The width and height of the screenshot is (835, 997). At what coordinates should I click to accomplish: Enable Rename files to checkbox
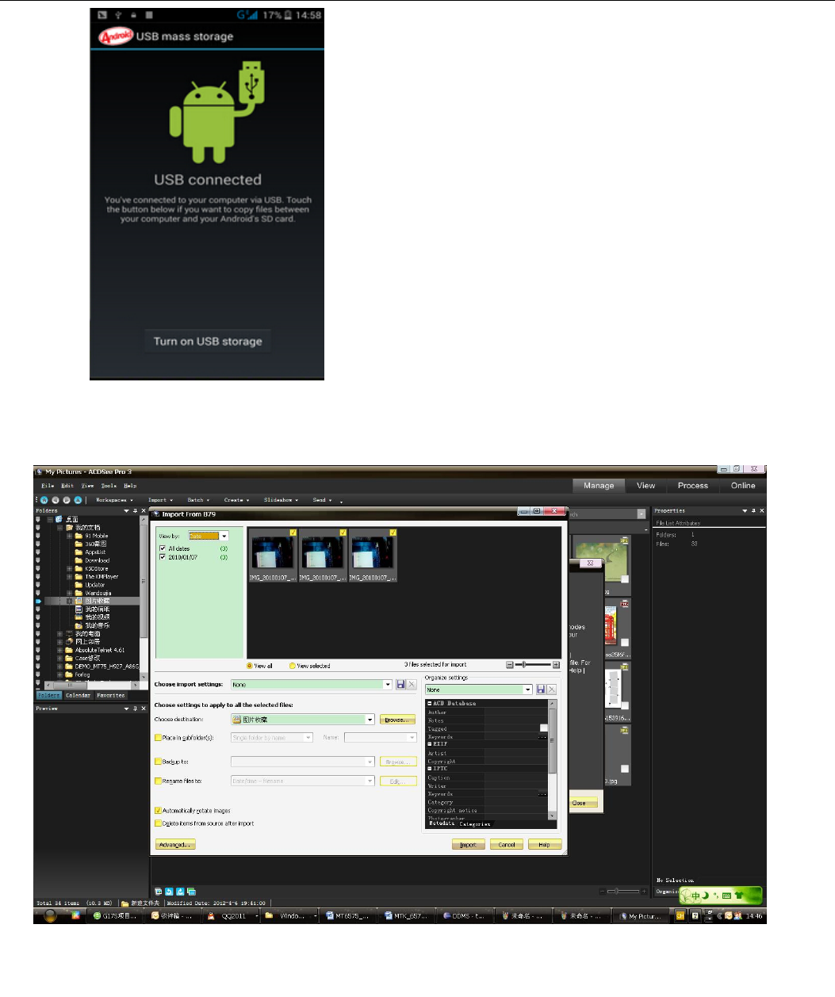point(158,781)
